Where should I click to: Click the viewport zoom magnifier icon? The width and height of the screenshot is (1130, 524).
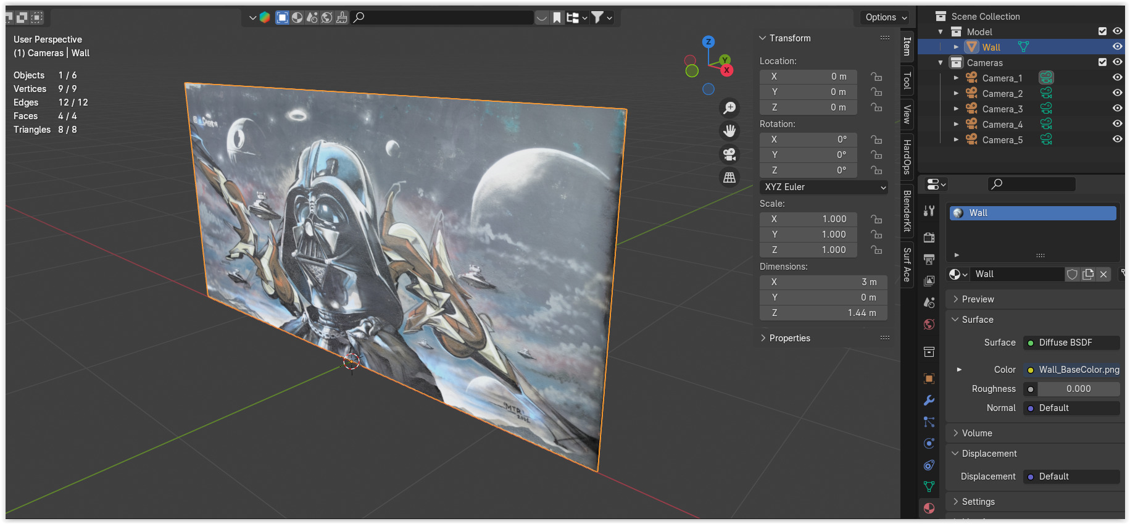729,108
